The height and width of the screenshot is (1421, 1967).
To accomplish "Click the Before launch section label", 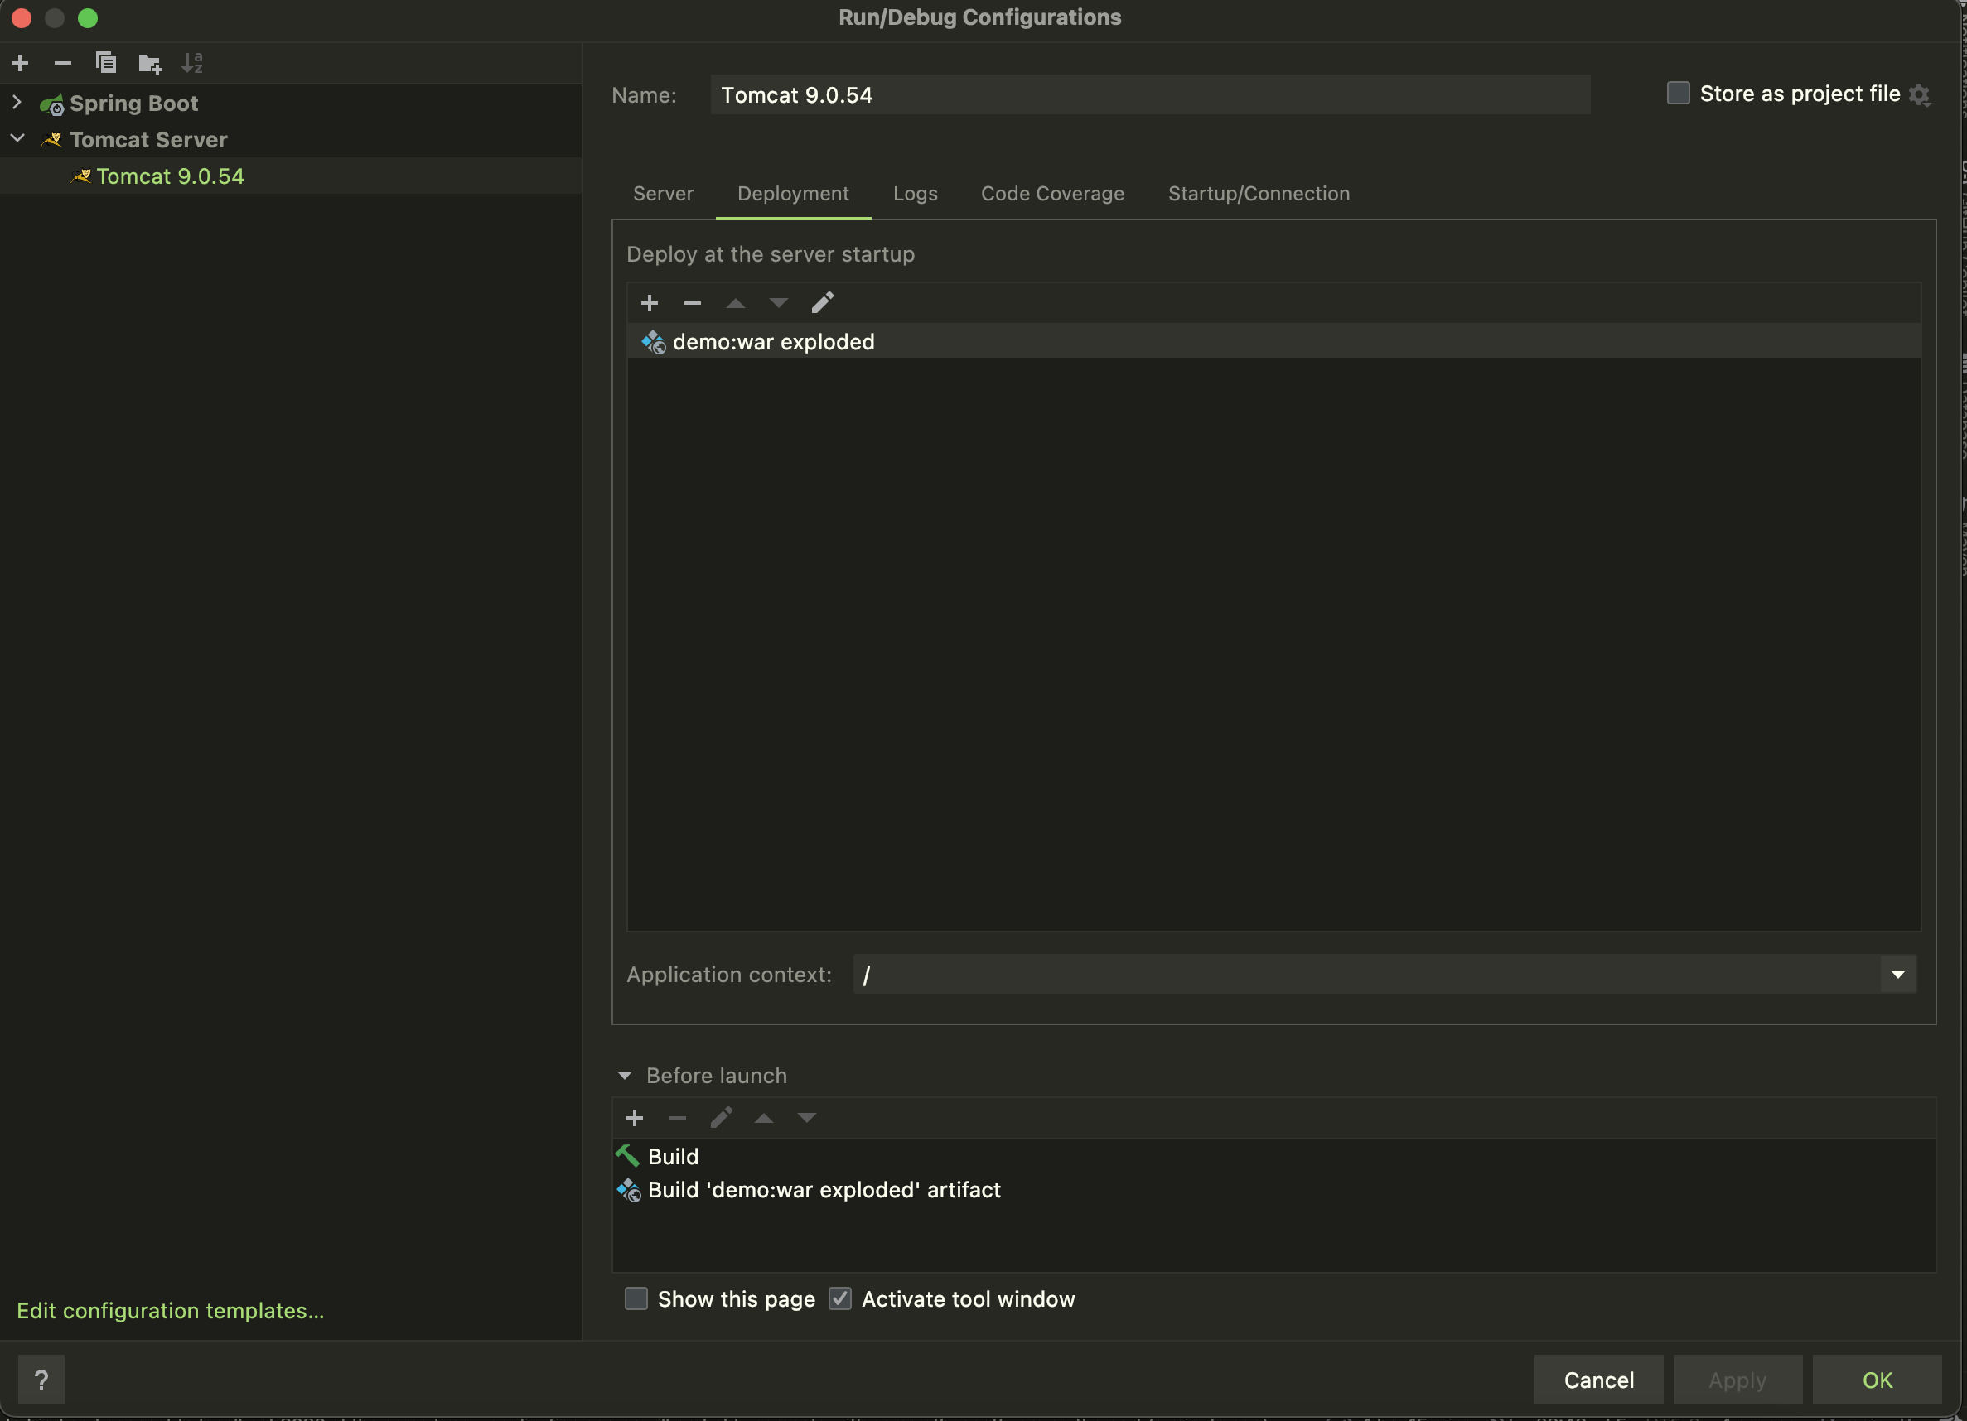I will [x=717, y=1075].
